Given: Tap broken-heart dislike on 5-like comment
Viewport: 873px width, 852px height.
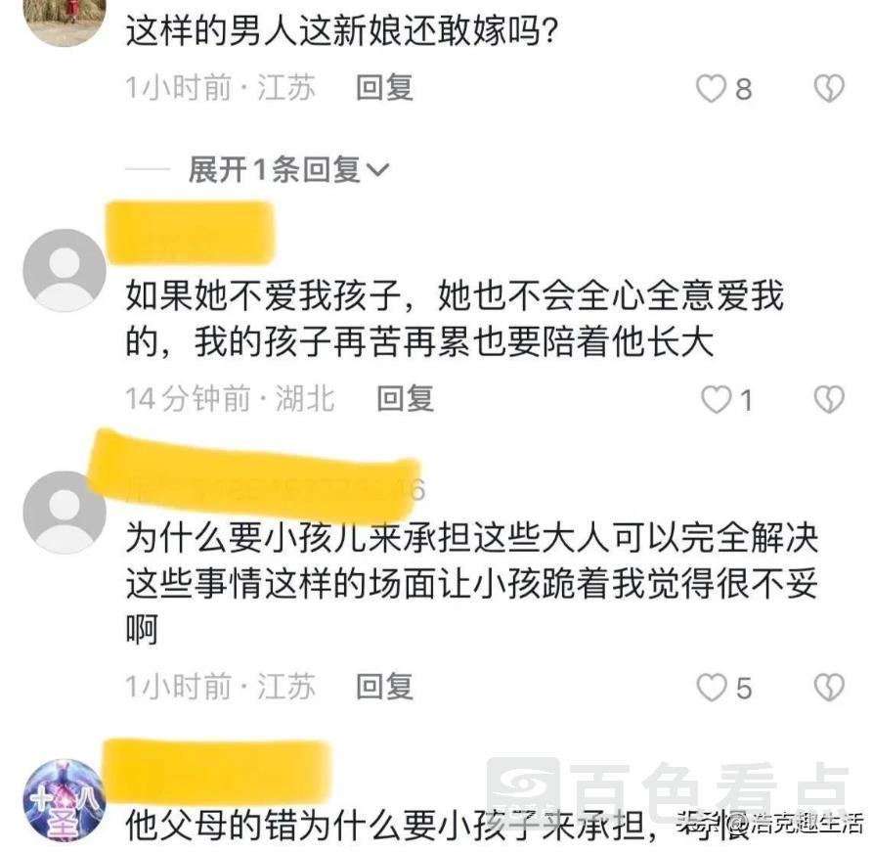Looking at the screenshot, I should click(x=829, y=687).
